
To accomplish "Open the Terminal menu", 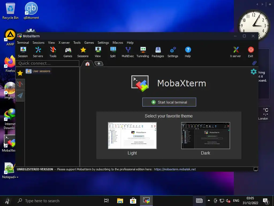I will pyautogui.click(x=23, y=43).
